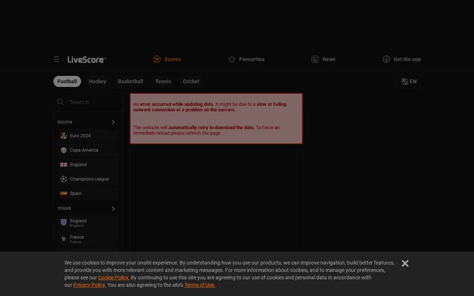474x296 pixels.
Task: Click the search magnifier icon
Action: (61, 102)
